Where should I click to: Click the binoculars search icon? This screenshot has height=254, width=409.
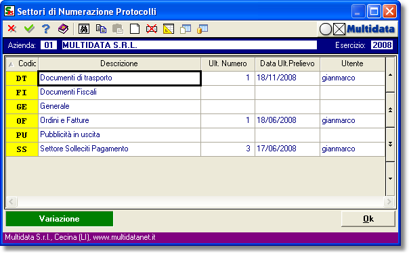tap(84, 29)
